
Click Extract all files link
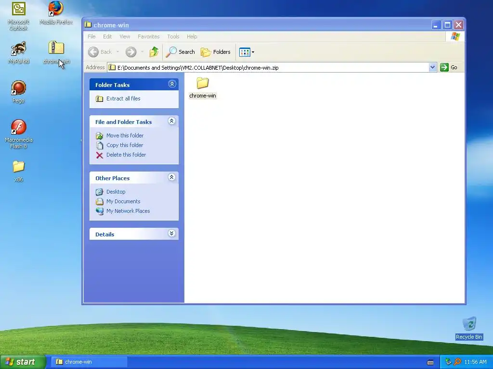[x=123, y=98]
